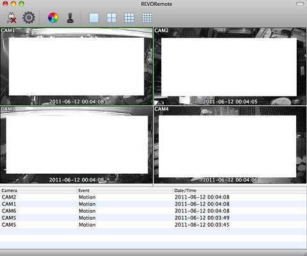Select the CAM2 video feed

tap(230, 66)
